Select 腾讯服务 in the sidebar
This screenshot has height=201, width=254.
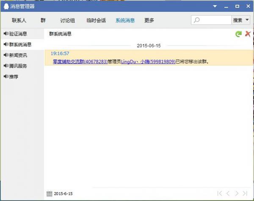(22, 66)
